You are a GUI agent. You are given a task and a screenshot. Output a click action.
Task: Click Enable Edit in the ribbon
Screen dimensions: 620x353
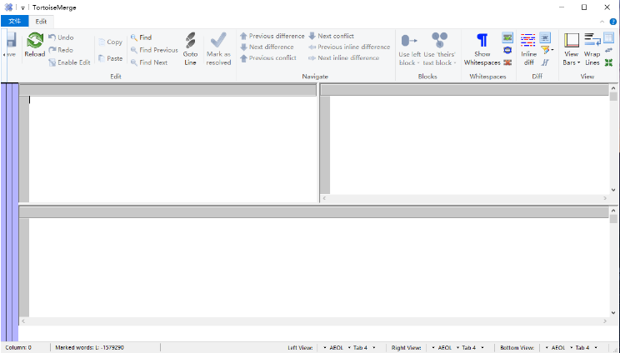tap(70, 62)
